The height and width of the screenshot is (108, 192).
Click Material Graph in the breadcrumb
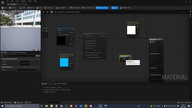73,12
